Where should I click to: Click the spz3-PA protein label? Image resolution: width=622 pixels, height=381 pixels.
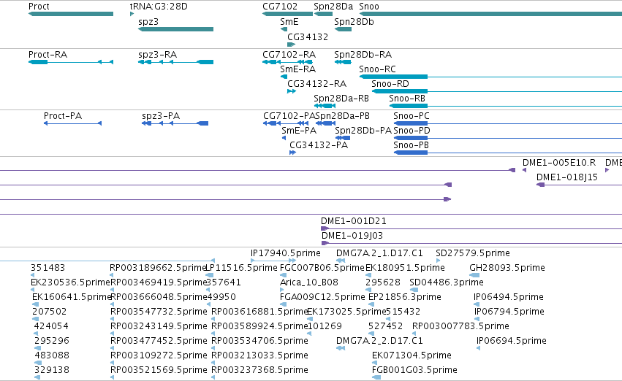click(x=161, y=115)
